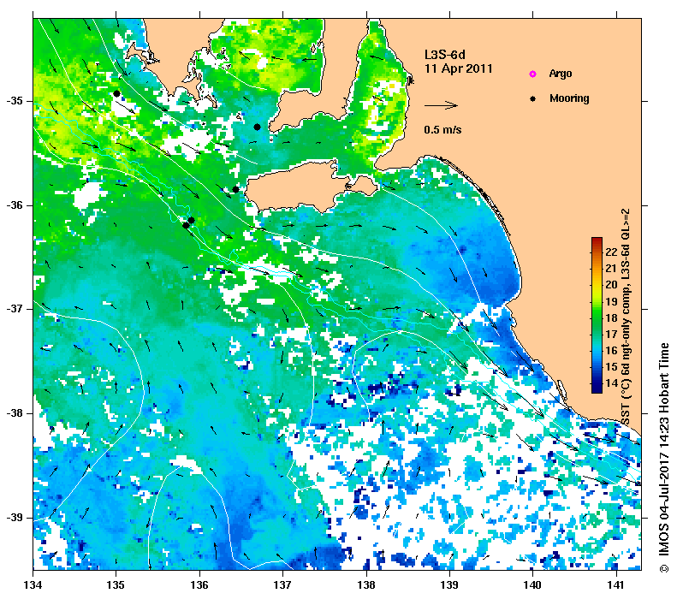Click the 16 value on color bar

point(611,351)
